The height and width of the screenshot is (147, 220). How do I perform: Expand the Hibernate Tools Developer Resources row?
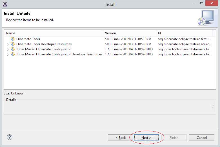pos(8,44)
